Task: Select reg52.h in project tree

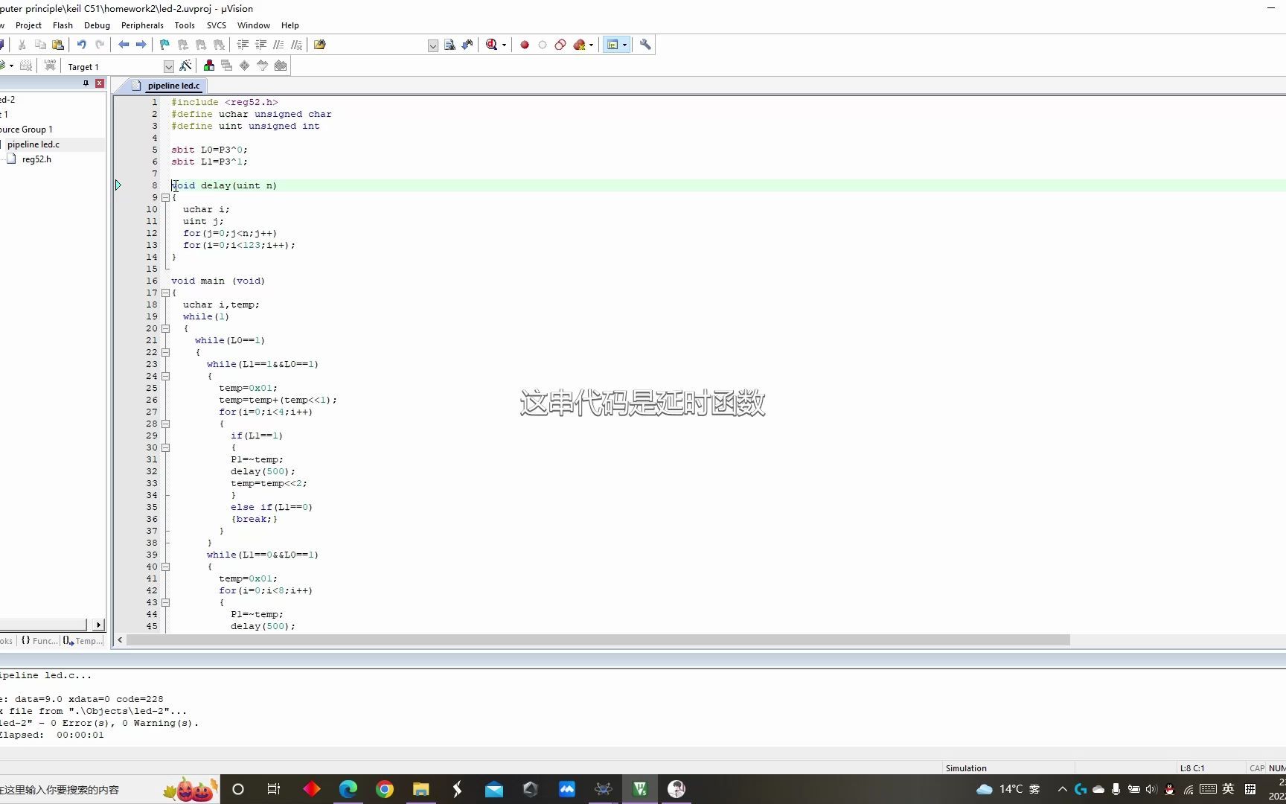Action: [x=36, y=159]
